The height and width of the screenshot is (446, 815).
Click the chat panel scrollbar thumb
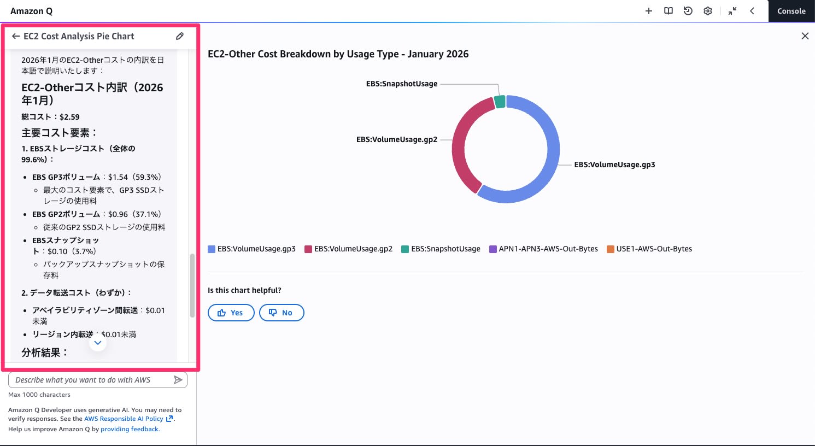(x=192, y=285)
